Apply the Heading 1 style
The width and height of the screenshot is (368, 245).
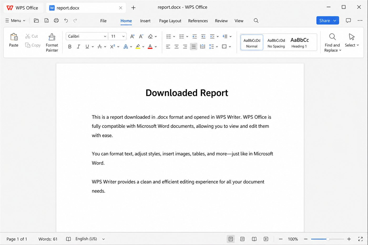299,43
